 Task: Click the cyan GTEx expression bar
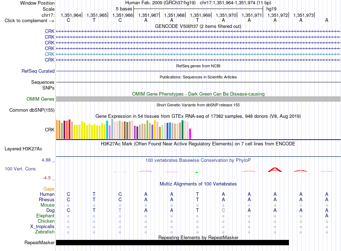[x=107, y=130]
